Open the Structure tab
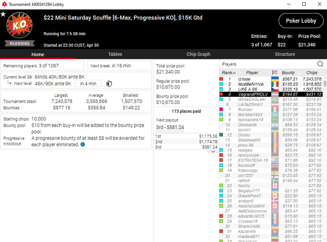This screenshot has width=327, height=242. tap(284, 54)
